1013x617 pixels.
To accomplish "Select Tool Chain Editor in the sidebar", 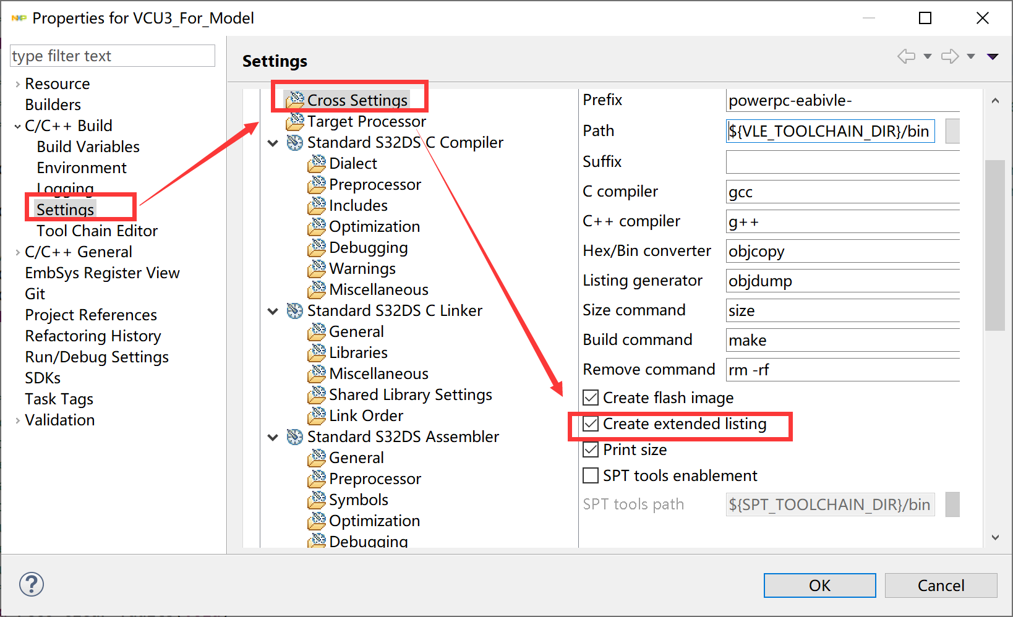I will coord(97,231).
